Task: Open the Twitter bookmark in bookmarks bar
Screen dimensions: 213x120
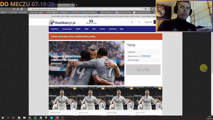Action: tap(88, 12)
